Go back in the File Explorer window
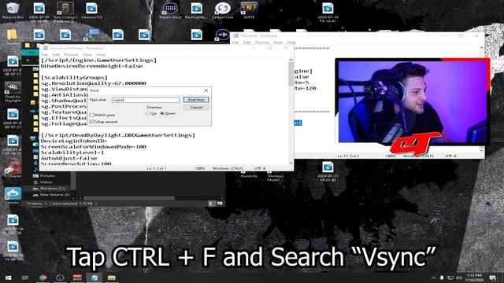 (x=28, y=60)
